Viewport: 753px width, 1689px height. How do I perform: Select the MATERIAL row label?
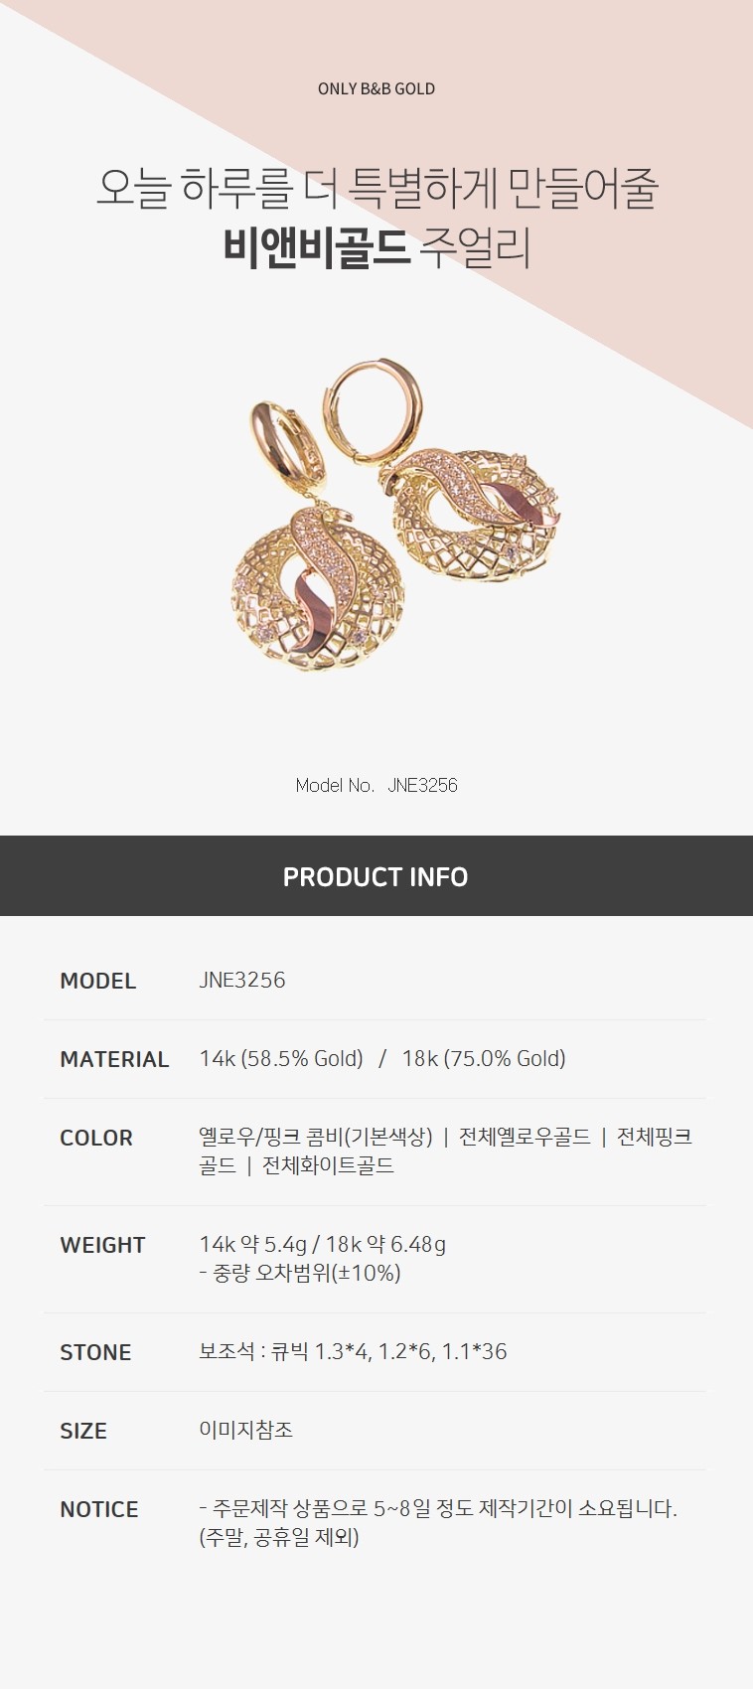click(114, 1059)
